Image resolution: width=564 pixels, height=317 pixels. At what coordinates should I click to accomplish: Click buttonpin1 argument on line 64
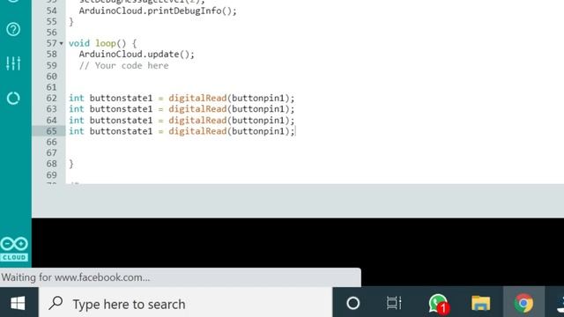[x=258, y=120]
